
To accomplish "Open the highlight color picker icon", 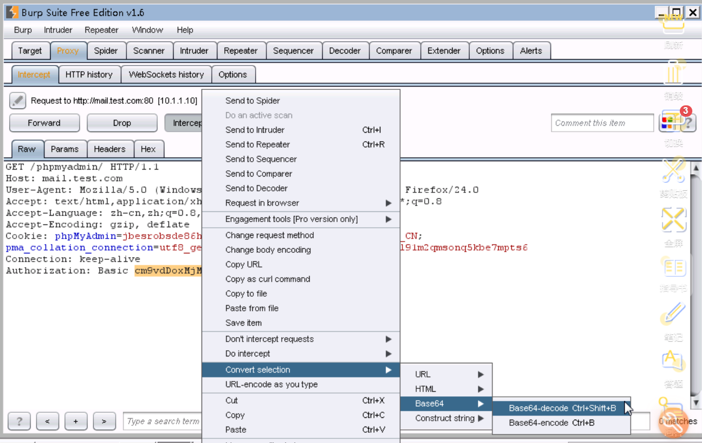I will pyautogui.click(x=668, y=122).
